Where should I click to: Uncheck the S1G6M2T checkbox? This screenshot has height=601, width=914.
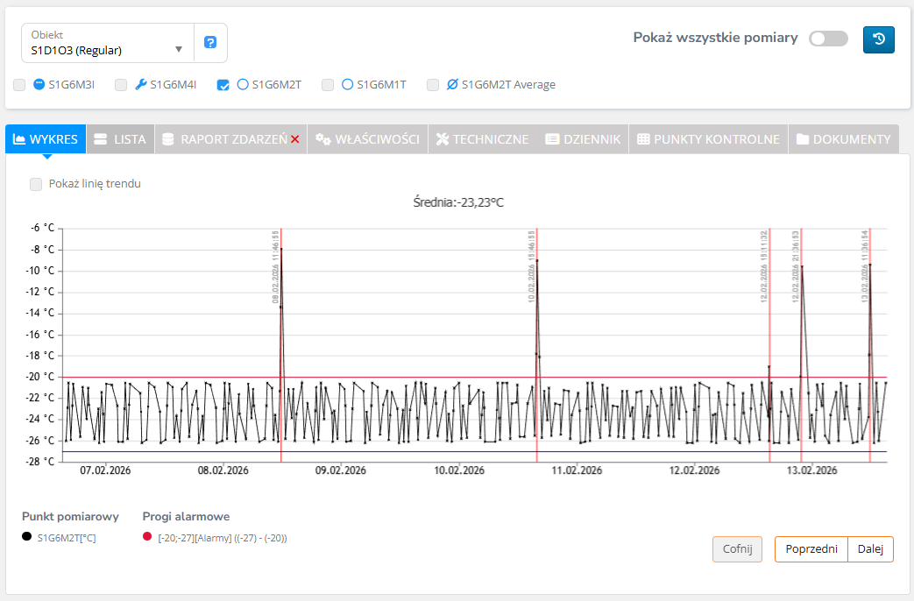coord(223,85)
